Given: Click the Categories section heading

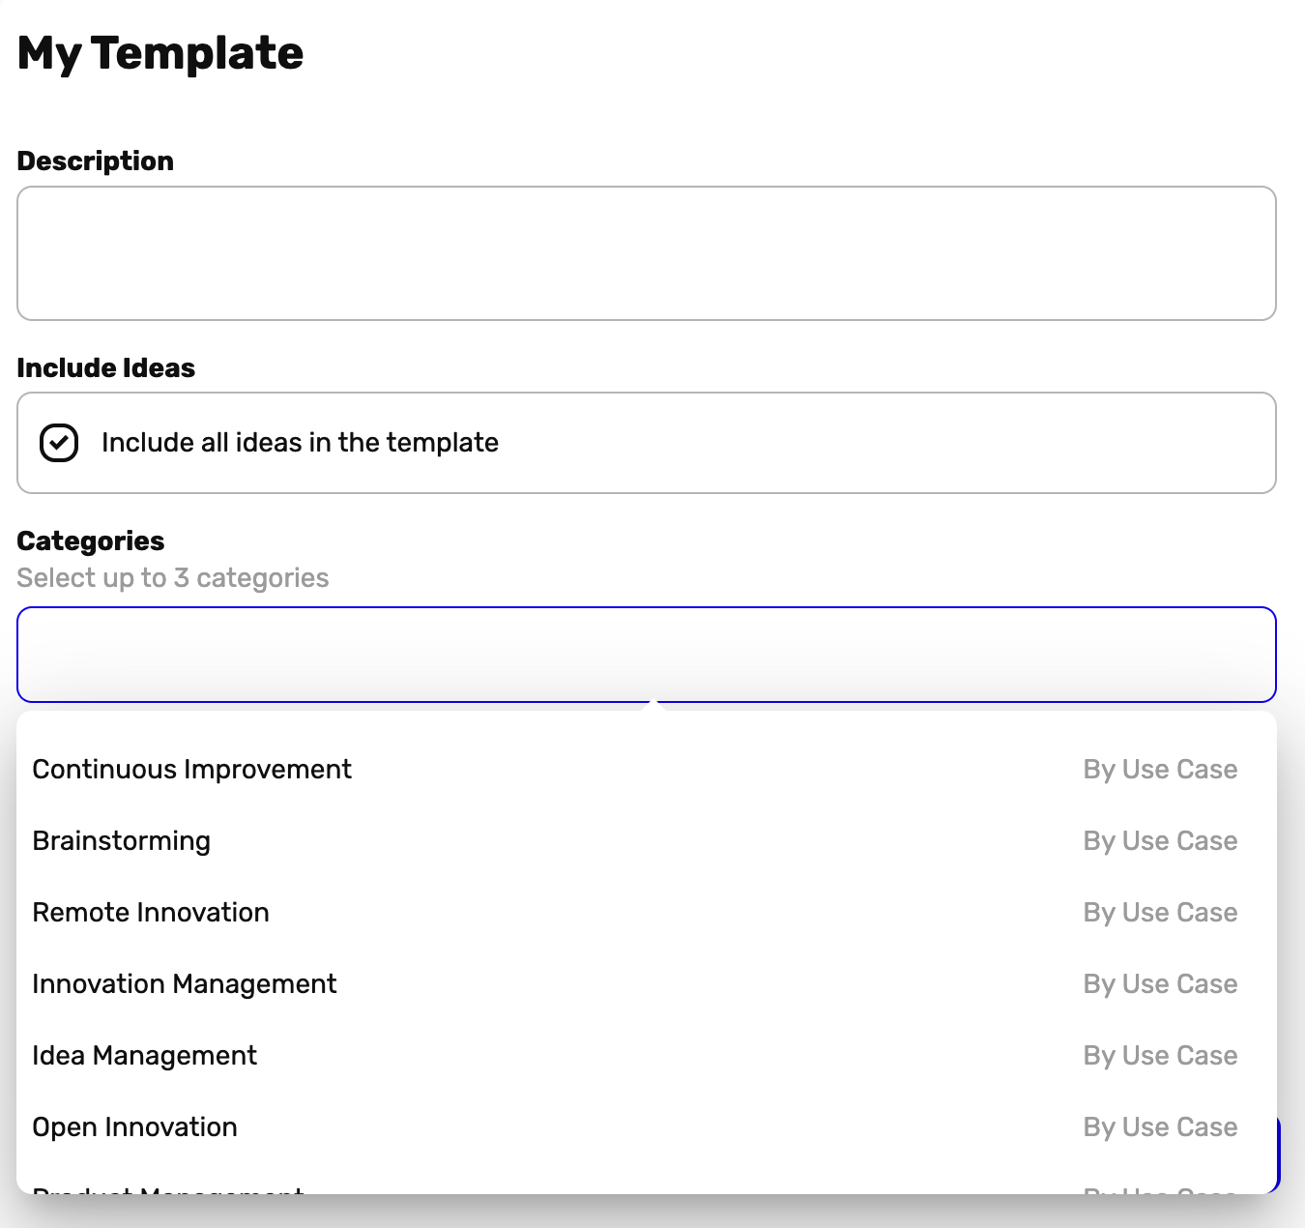Looking at the screenshot, I should pyautogui.click(x=91, y=541).
